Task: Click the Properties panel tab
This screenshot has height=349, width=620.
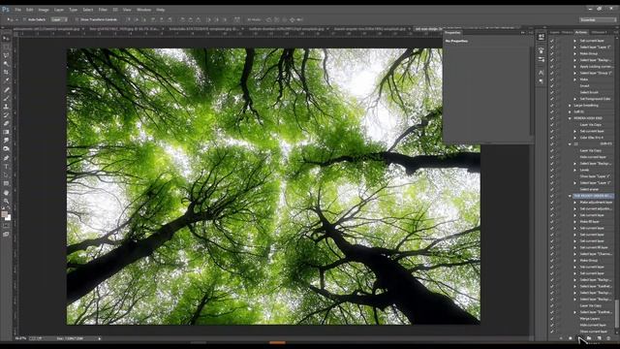Action: pyautogui.click(x=452, y=32)
